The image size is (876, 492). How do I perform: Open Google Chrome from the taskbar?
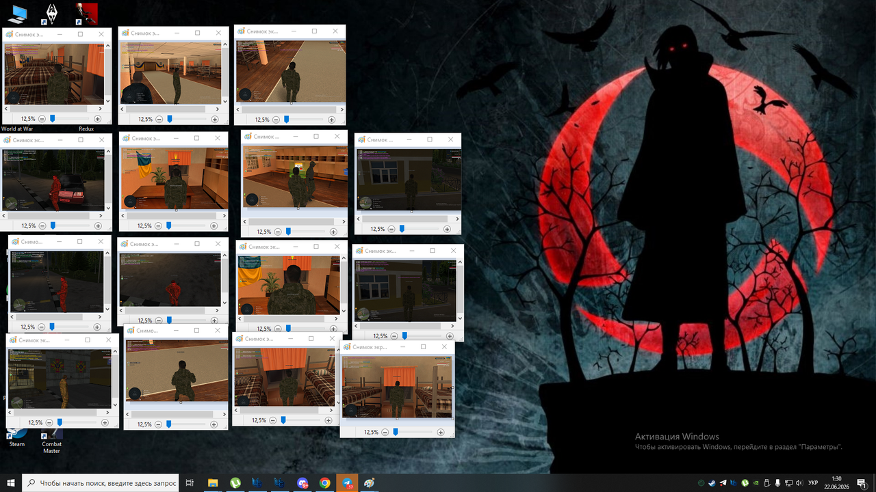tap(324, 482)
